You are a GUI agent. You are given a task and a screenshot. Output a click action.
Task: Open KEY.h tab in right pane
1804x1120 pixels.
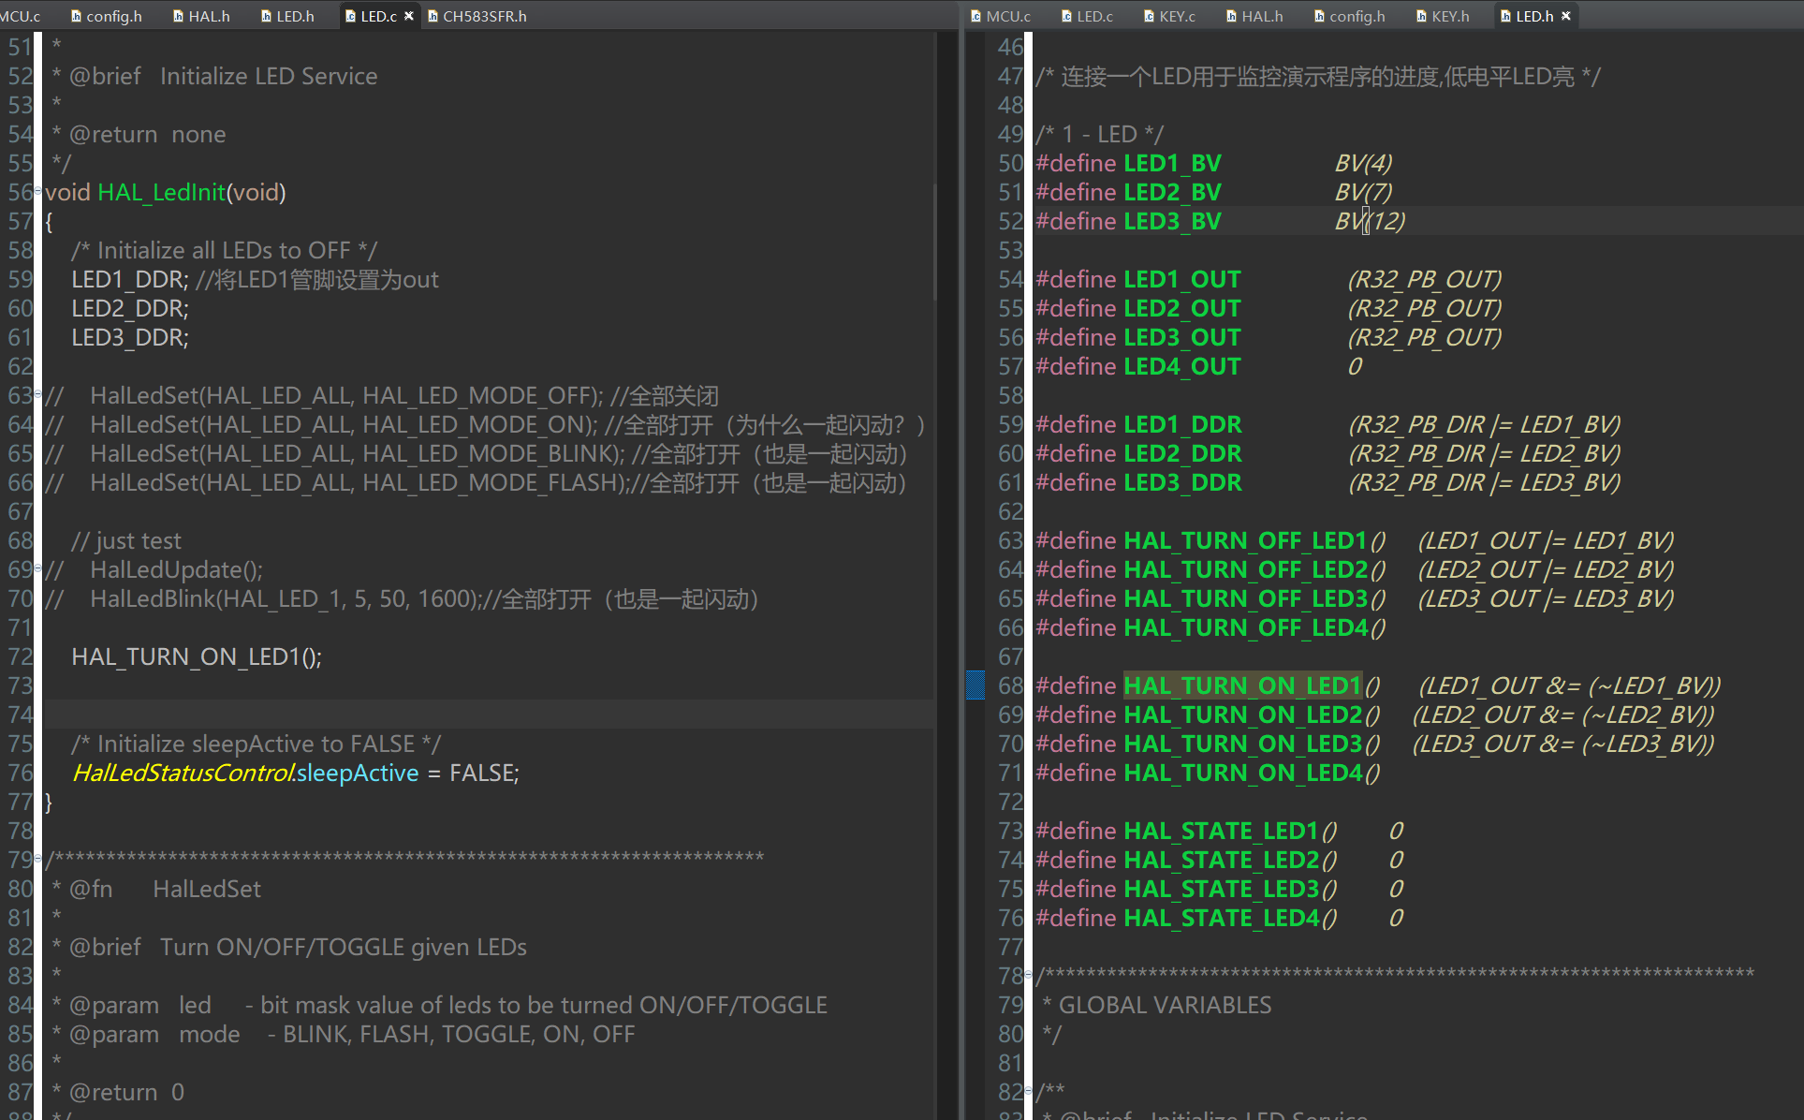1443,16
